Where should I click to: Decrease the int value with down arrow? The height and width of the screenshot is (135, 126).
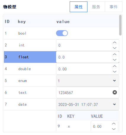(x=114, y=48)
